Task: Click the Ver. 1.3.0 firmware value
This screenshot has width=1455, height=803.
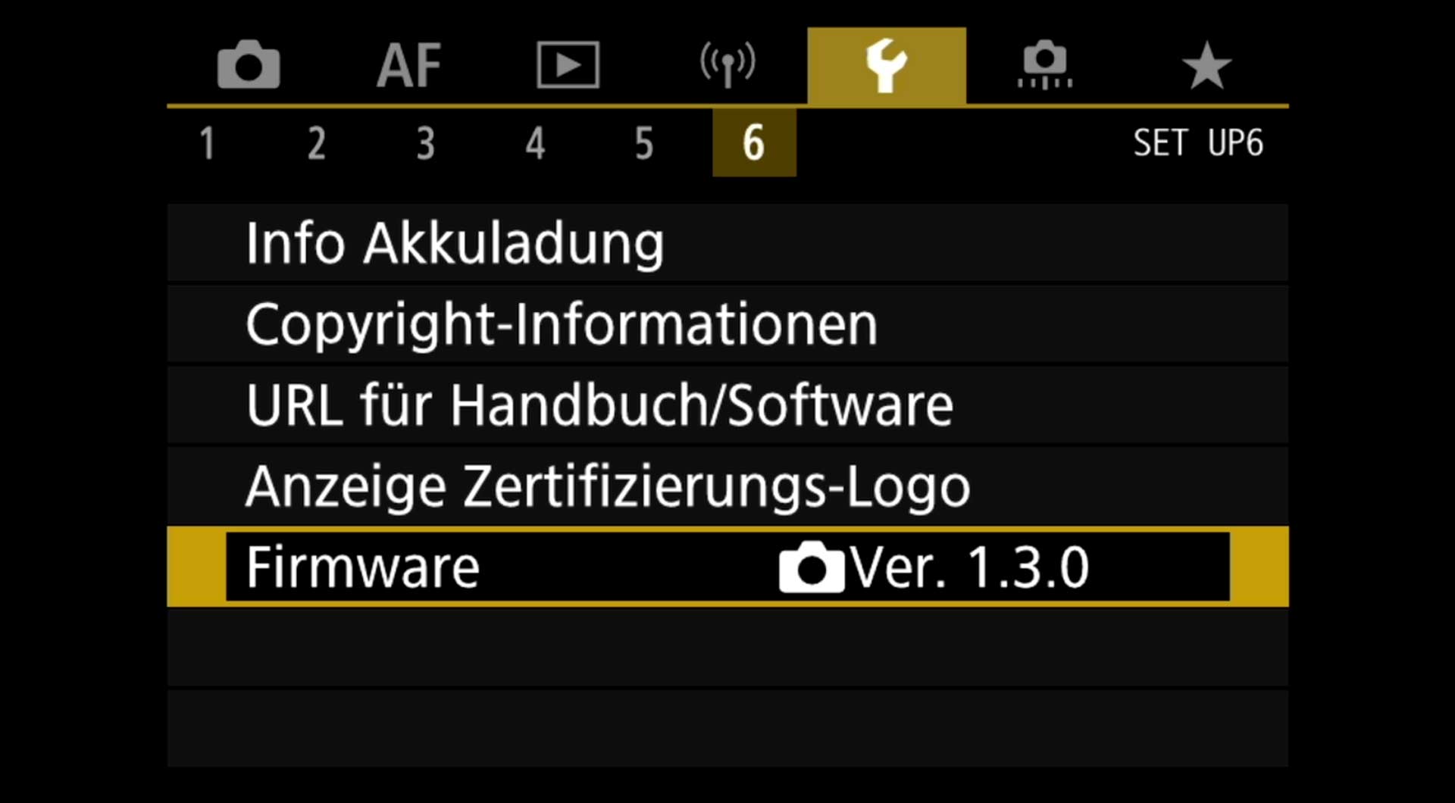Action: [x=968, y=567]
